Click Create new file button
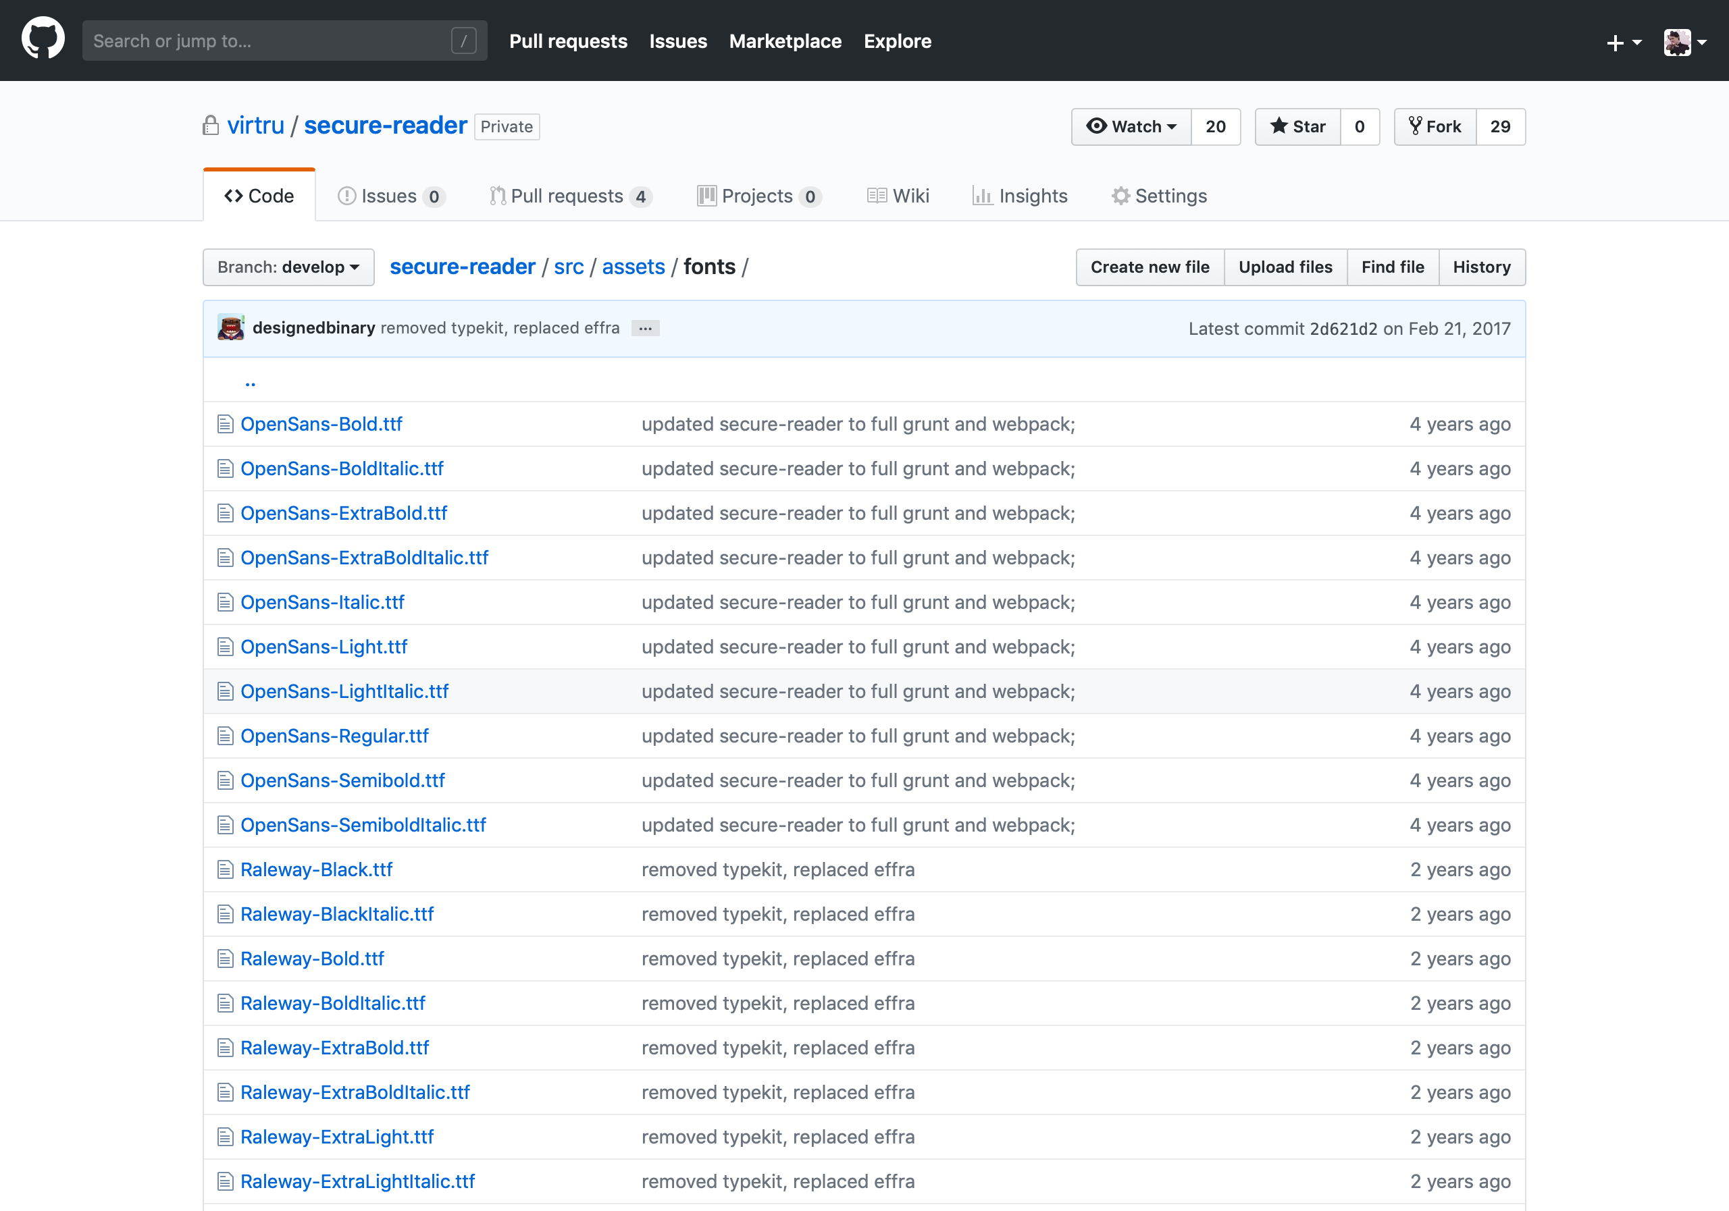Viewport: 1729px width, 1211px height. (x=1150, y=267)
